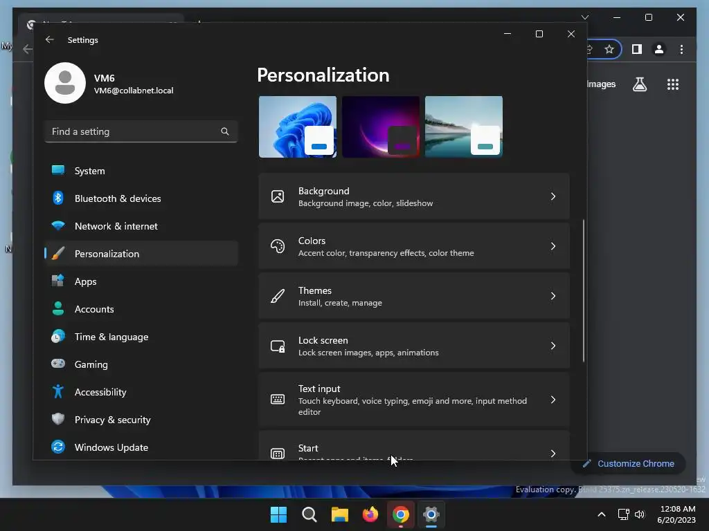Open Google apps grid in Chrome
The image size is (709, 531).
point(673,84)
